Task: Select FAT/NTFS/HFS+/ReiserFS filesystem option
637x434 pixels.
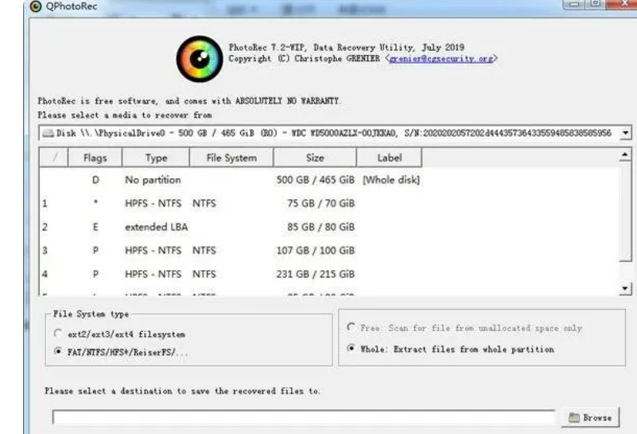Action: click(x=57, y=350)
